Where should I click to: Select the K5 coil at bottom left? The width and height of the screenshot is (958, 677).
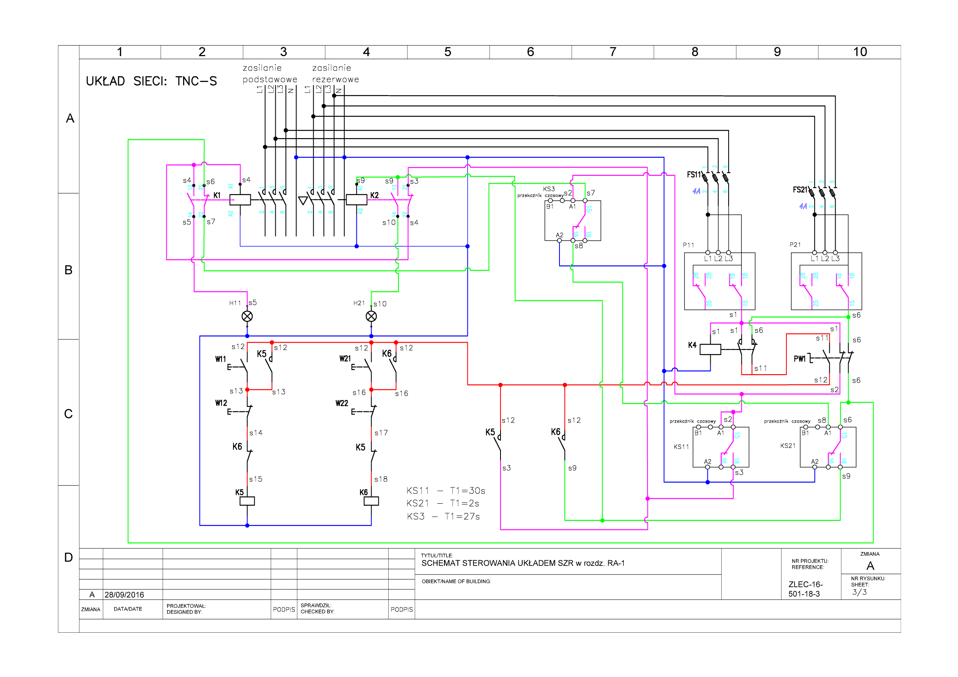247,501
